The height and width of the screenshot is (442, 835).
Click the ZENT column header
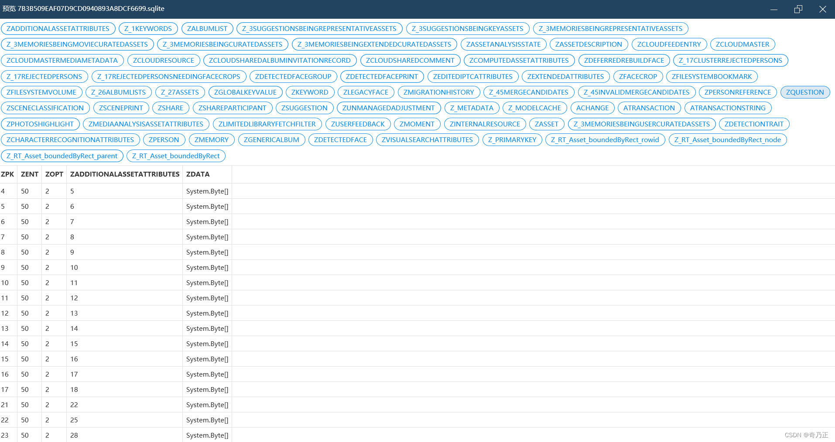pos(30,174)
